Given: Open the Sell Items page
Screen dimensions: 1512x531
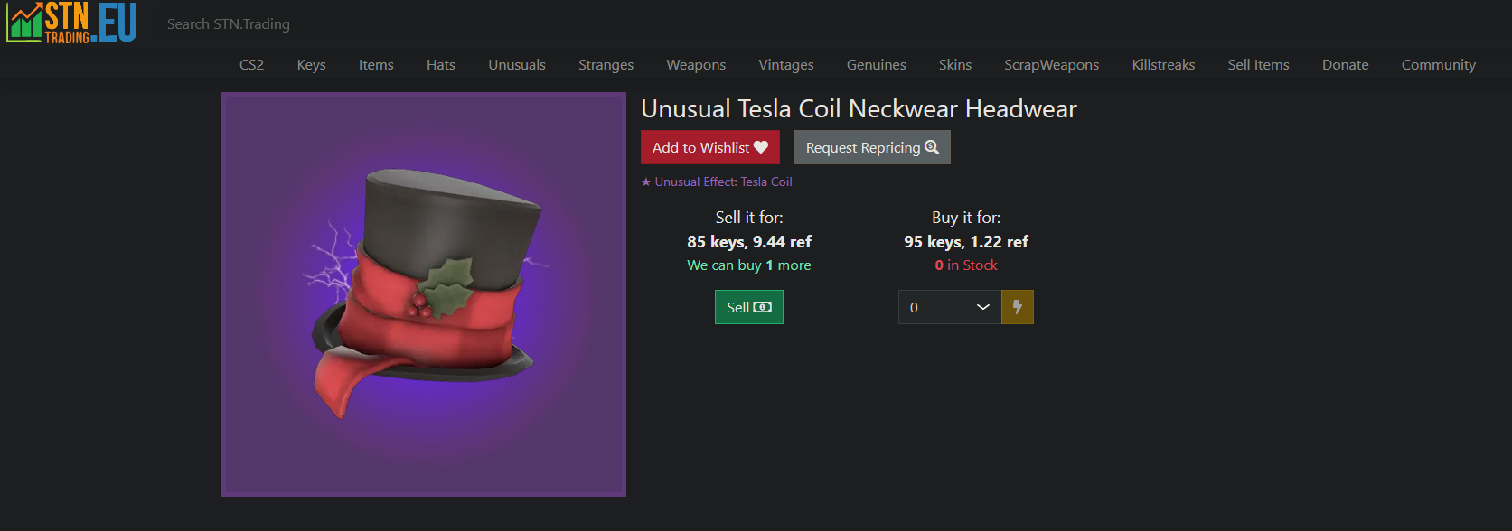Looking at the screenshot, I should 1259,65.
